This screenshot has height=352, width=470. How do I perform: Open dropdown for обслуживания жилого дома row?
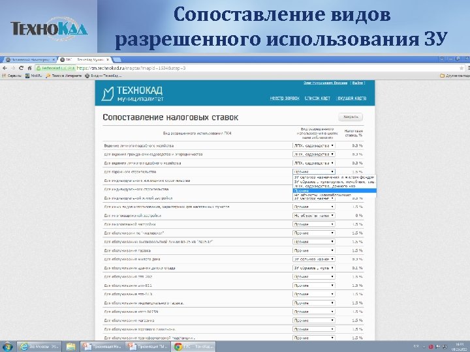click(x=313, y=259)
